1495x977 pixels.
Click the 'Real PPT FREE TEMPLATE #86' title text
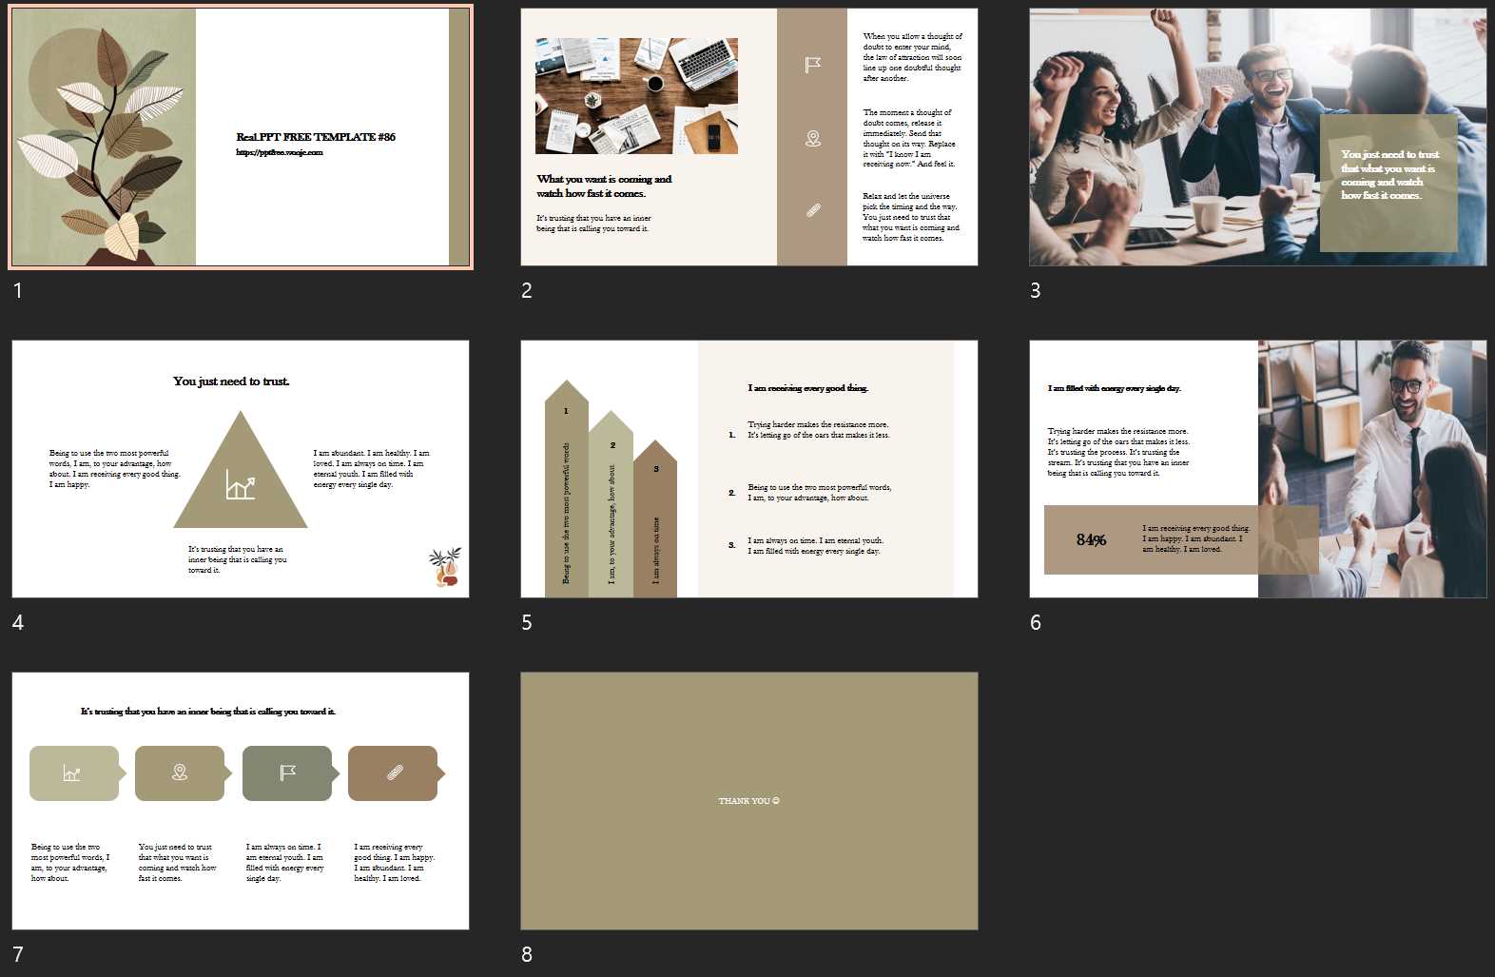[x=316, y=137]
